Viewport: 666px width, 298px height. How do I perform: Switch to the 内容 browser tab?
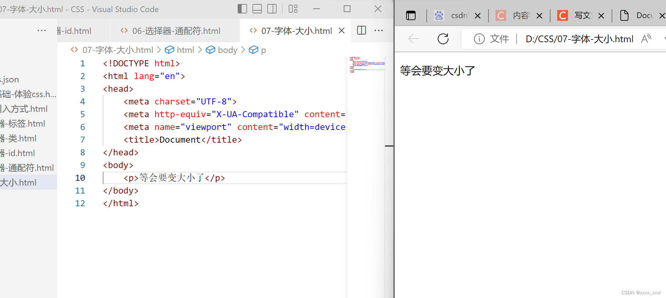pyautogui.click(x=513, y=15)
